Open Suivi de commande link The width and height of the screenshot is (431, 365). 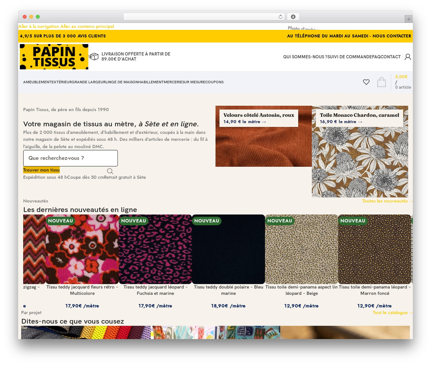point(350,57)
